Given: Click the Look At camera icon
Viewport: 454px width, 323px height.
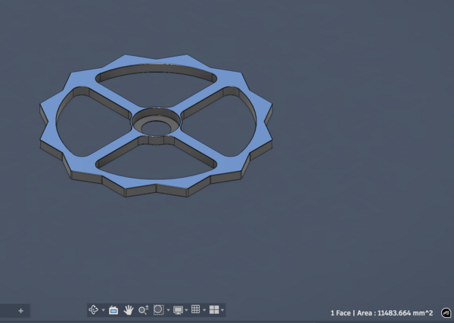Looking at the screenshot, I should (x=113, y=310).
